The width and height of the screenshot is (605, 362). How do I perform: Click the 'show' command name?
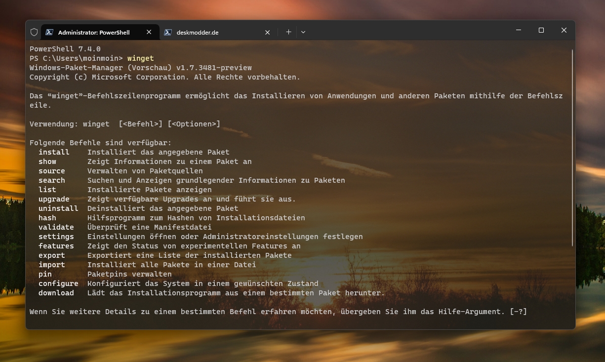tap(47, 161)
